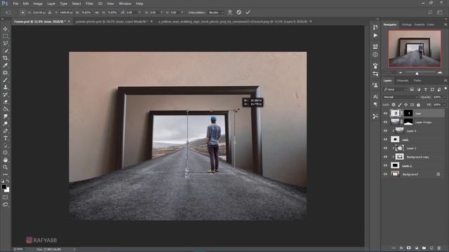The height and width of the screenshot is (252, 449).
Task: Hide the Layer 2 layer
Action: pos(385,148)
